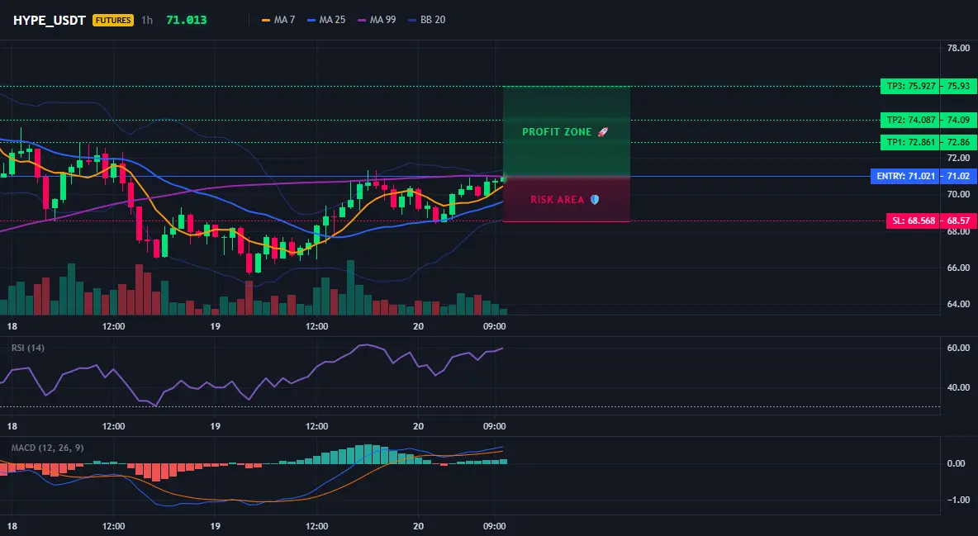Click 75.93 tag right of TP3

[958, 86]
